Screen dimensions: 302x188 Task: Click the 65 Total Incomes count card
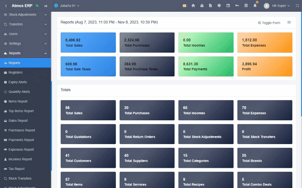(206, 110)
